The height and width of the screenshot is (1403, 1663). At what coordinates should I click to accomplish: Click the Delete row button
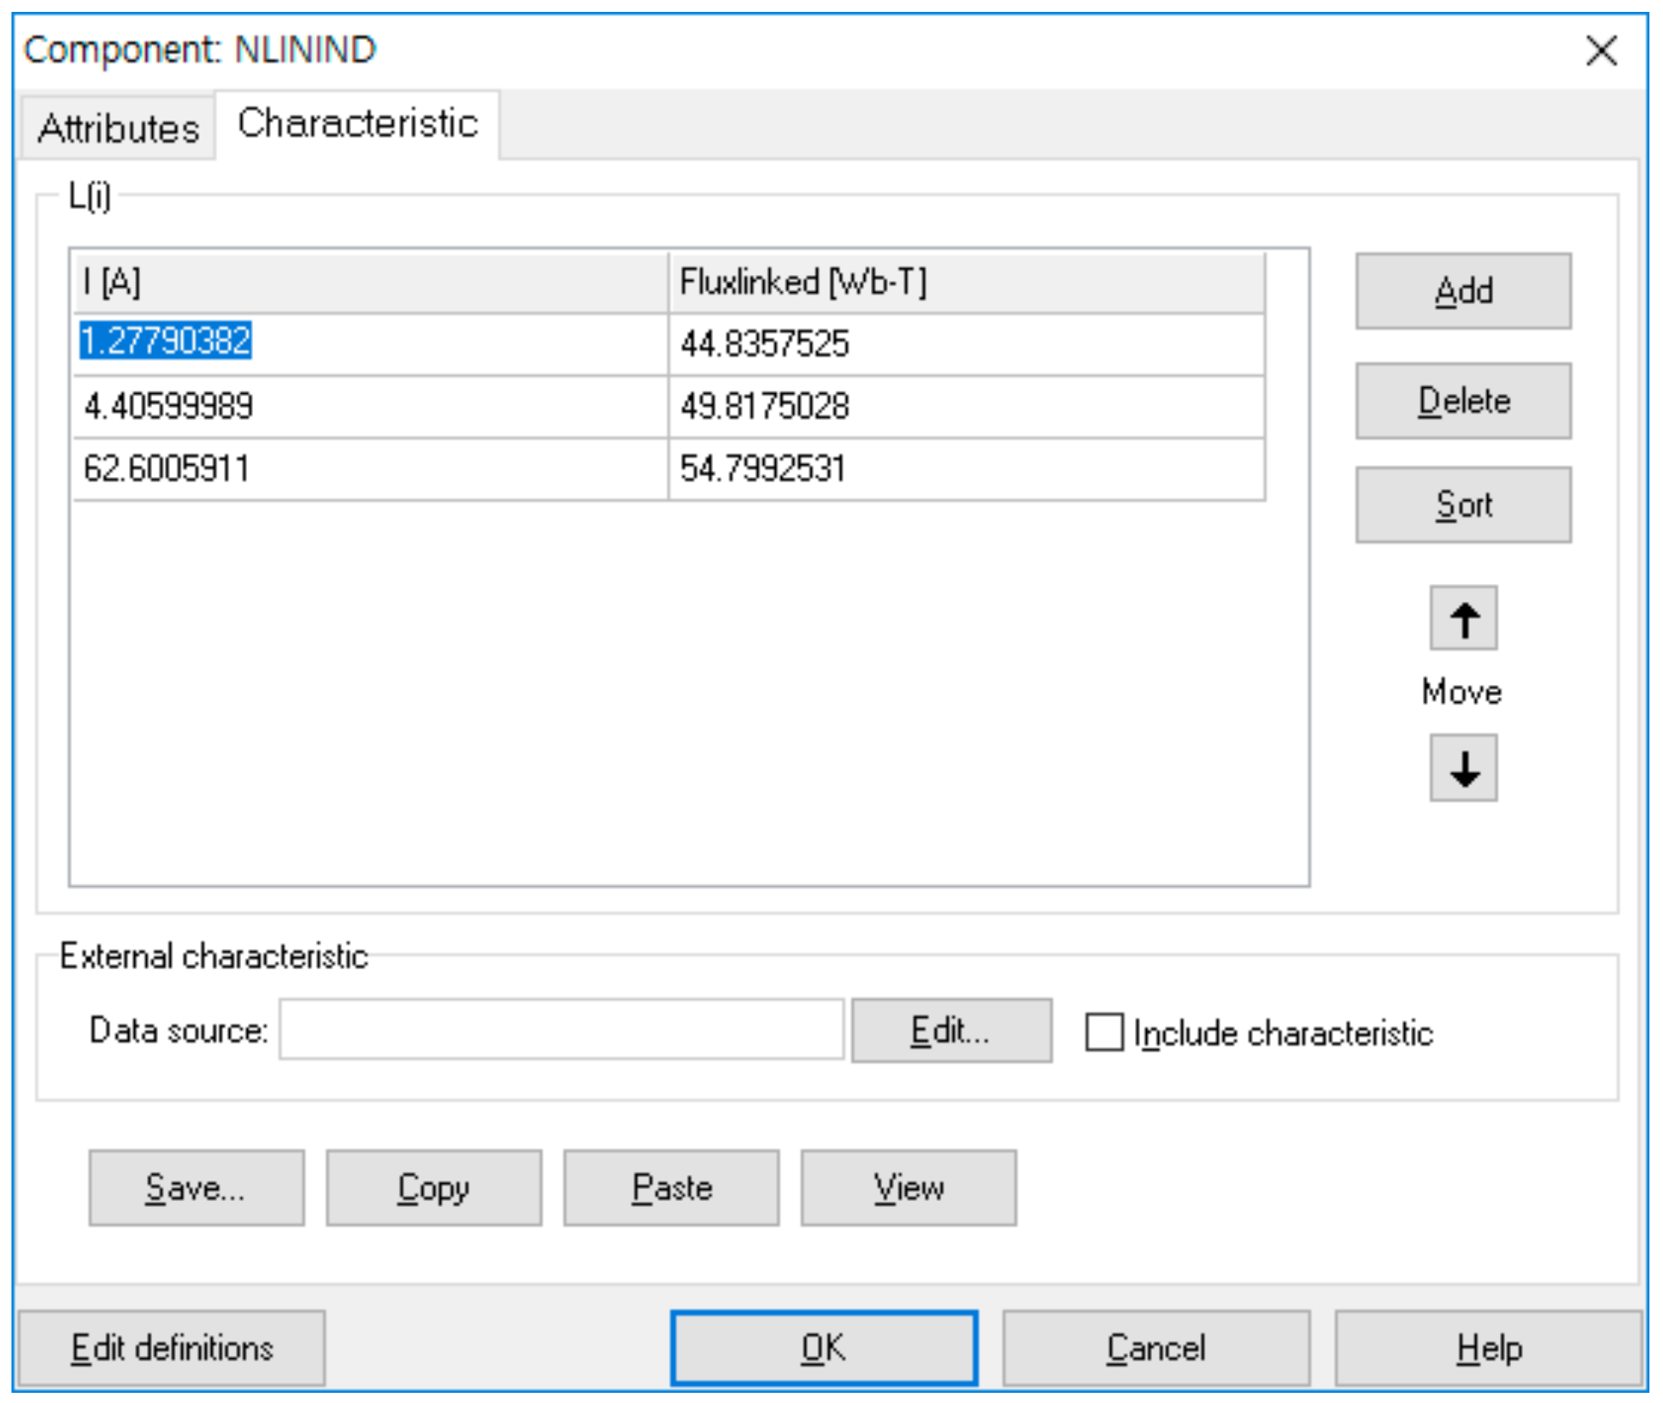(1462, 401)
